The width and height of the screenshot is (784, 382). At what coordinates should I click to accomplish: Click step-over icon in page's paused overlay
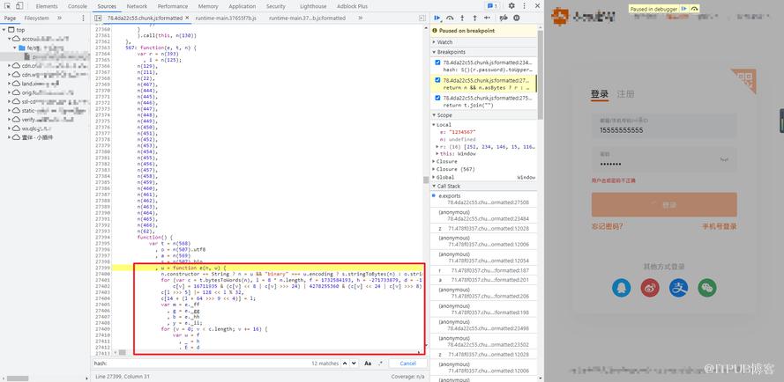[x=694, y=9]
